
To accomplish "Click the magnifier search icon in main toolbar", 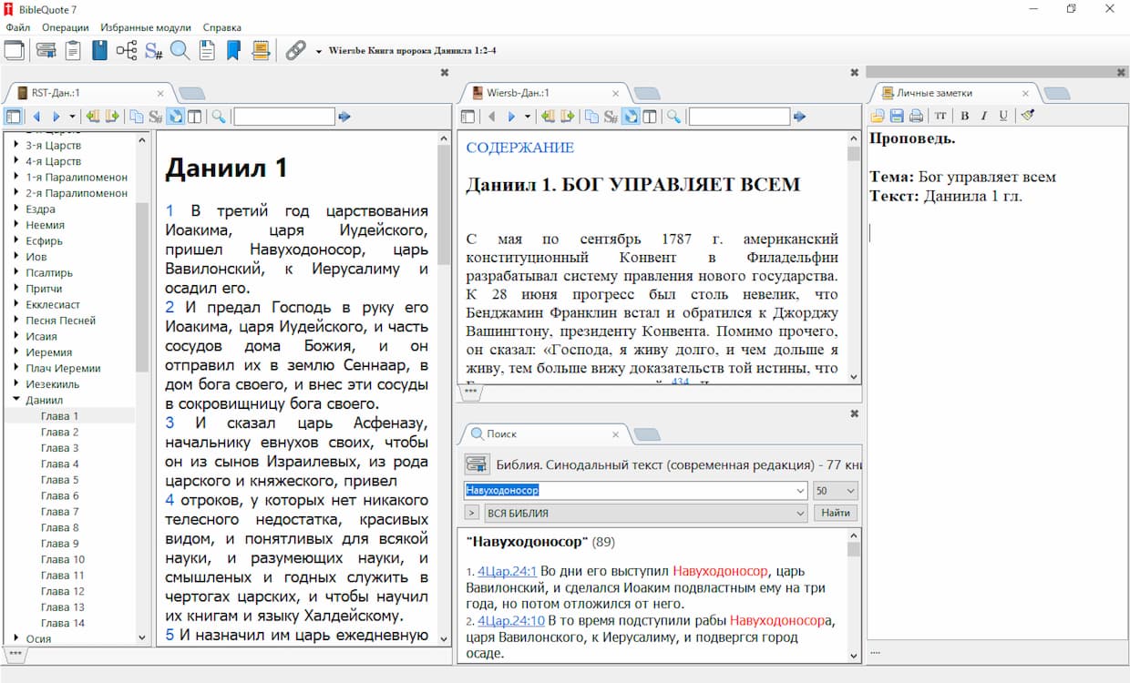I will (180, 51).
